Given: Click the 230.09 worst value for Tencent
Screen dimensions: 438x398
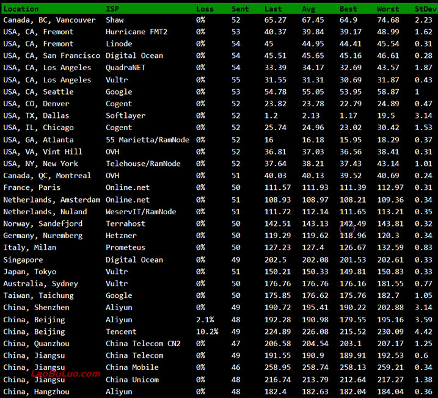Looking at the screenshot, I should click(x=390, y=331).
